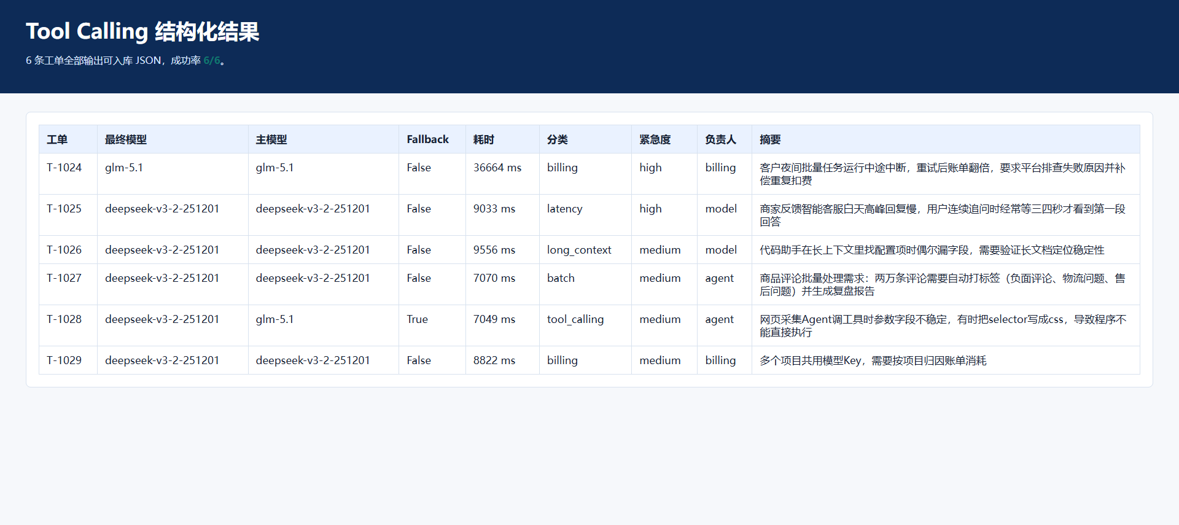Click main model 'glm-5.1' in row T-1028

click(x=275, y=319)
